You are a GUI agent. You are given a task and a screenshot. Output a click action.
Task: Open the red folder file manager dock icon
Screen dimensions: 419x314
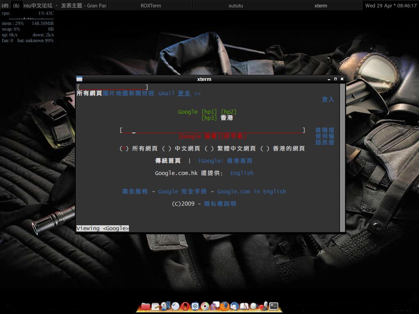(x=145, y=306)
